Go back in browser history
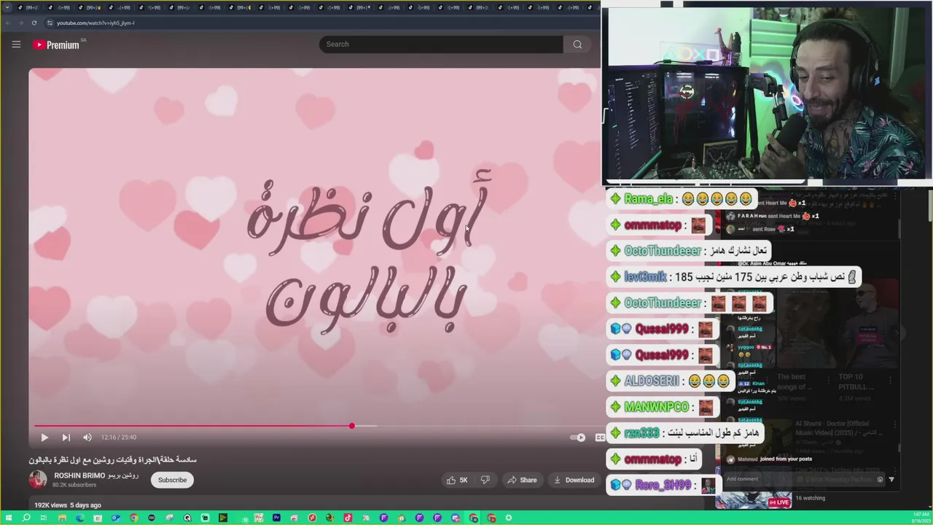 (x=7, y=23)
